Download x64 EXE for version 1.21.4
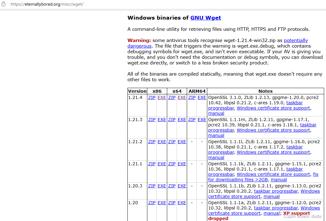The image size is (326, 221). pos(182,97)
